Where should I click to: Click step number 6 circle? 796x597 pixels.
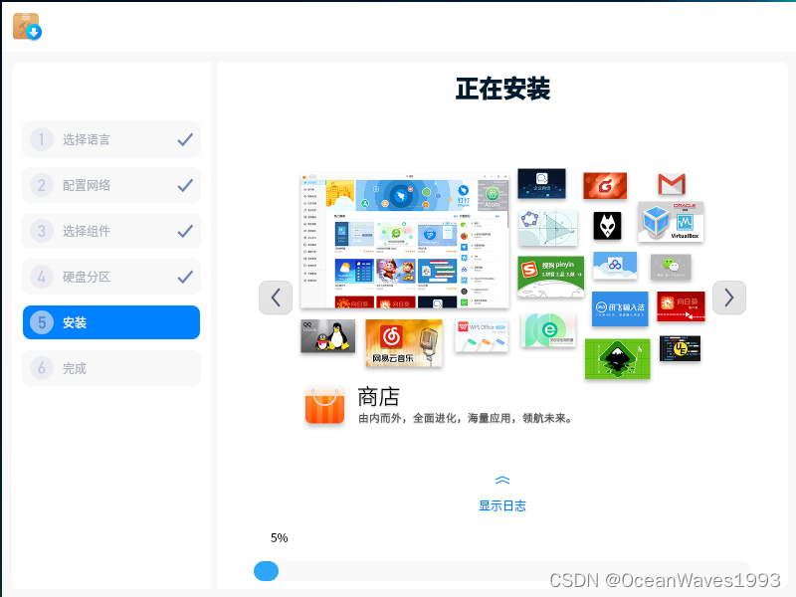click(x=42, y=368)
